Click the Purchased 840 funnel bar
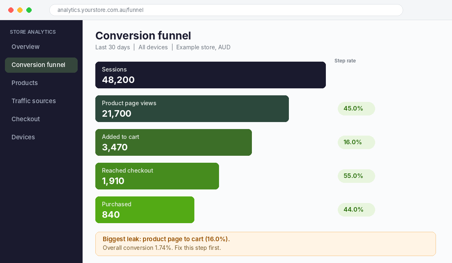Image resolution: width=452 pixels, height=263 pixels. (145, 210)
